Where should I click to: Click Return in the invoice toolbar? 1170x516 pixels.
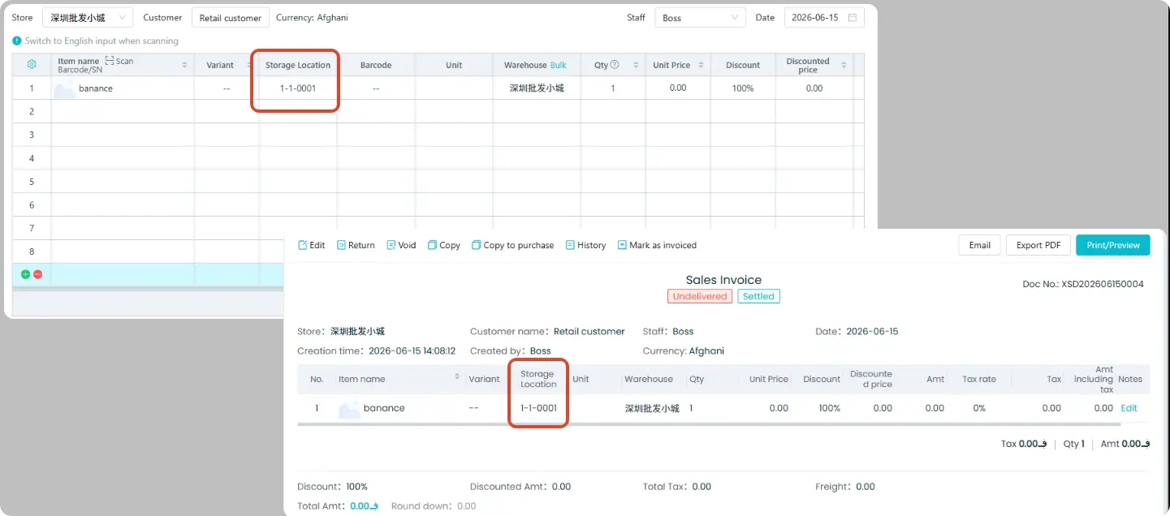pos(356,245)
